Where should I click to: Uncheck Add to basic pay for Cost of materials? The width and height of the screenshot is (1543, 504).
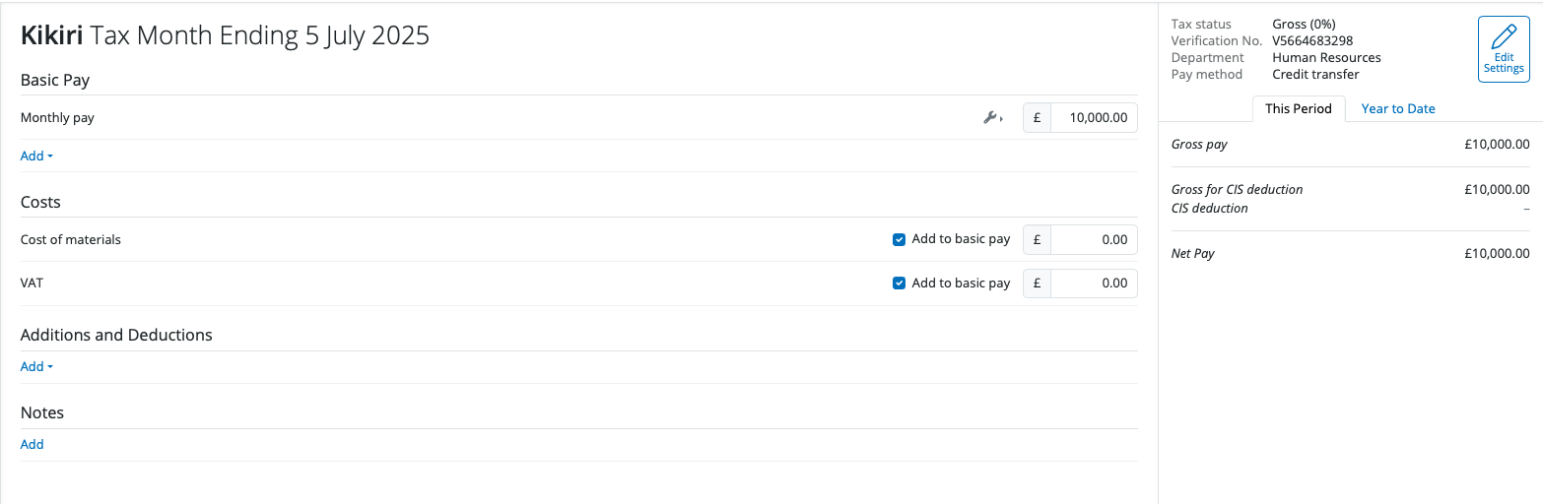pos(899,239)
